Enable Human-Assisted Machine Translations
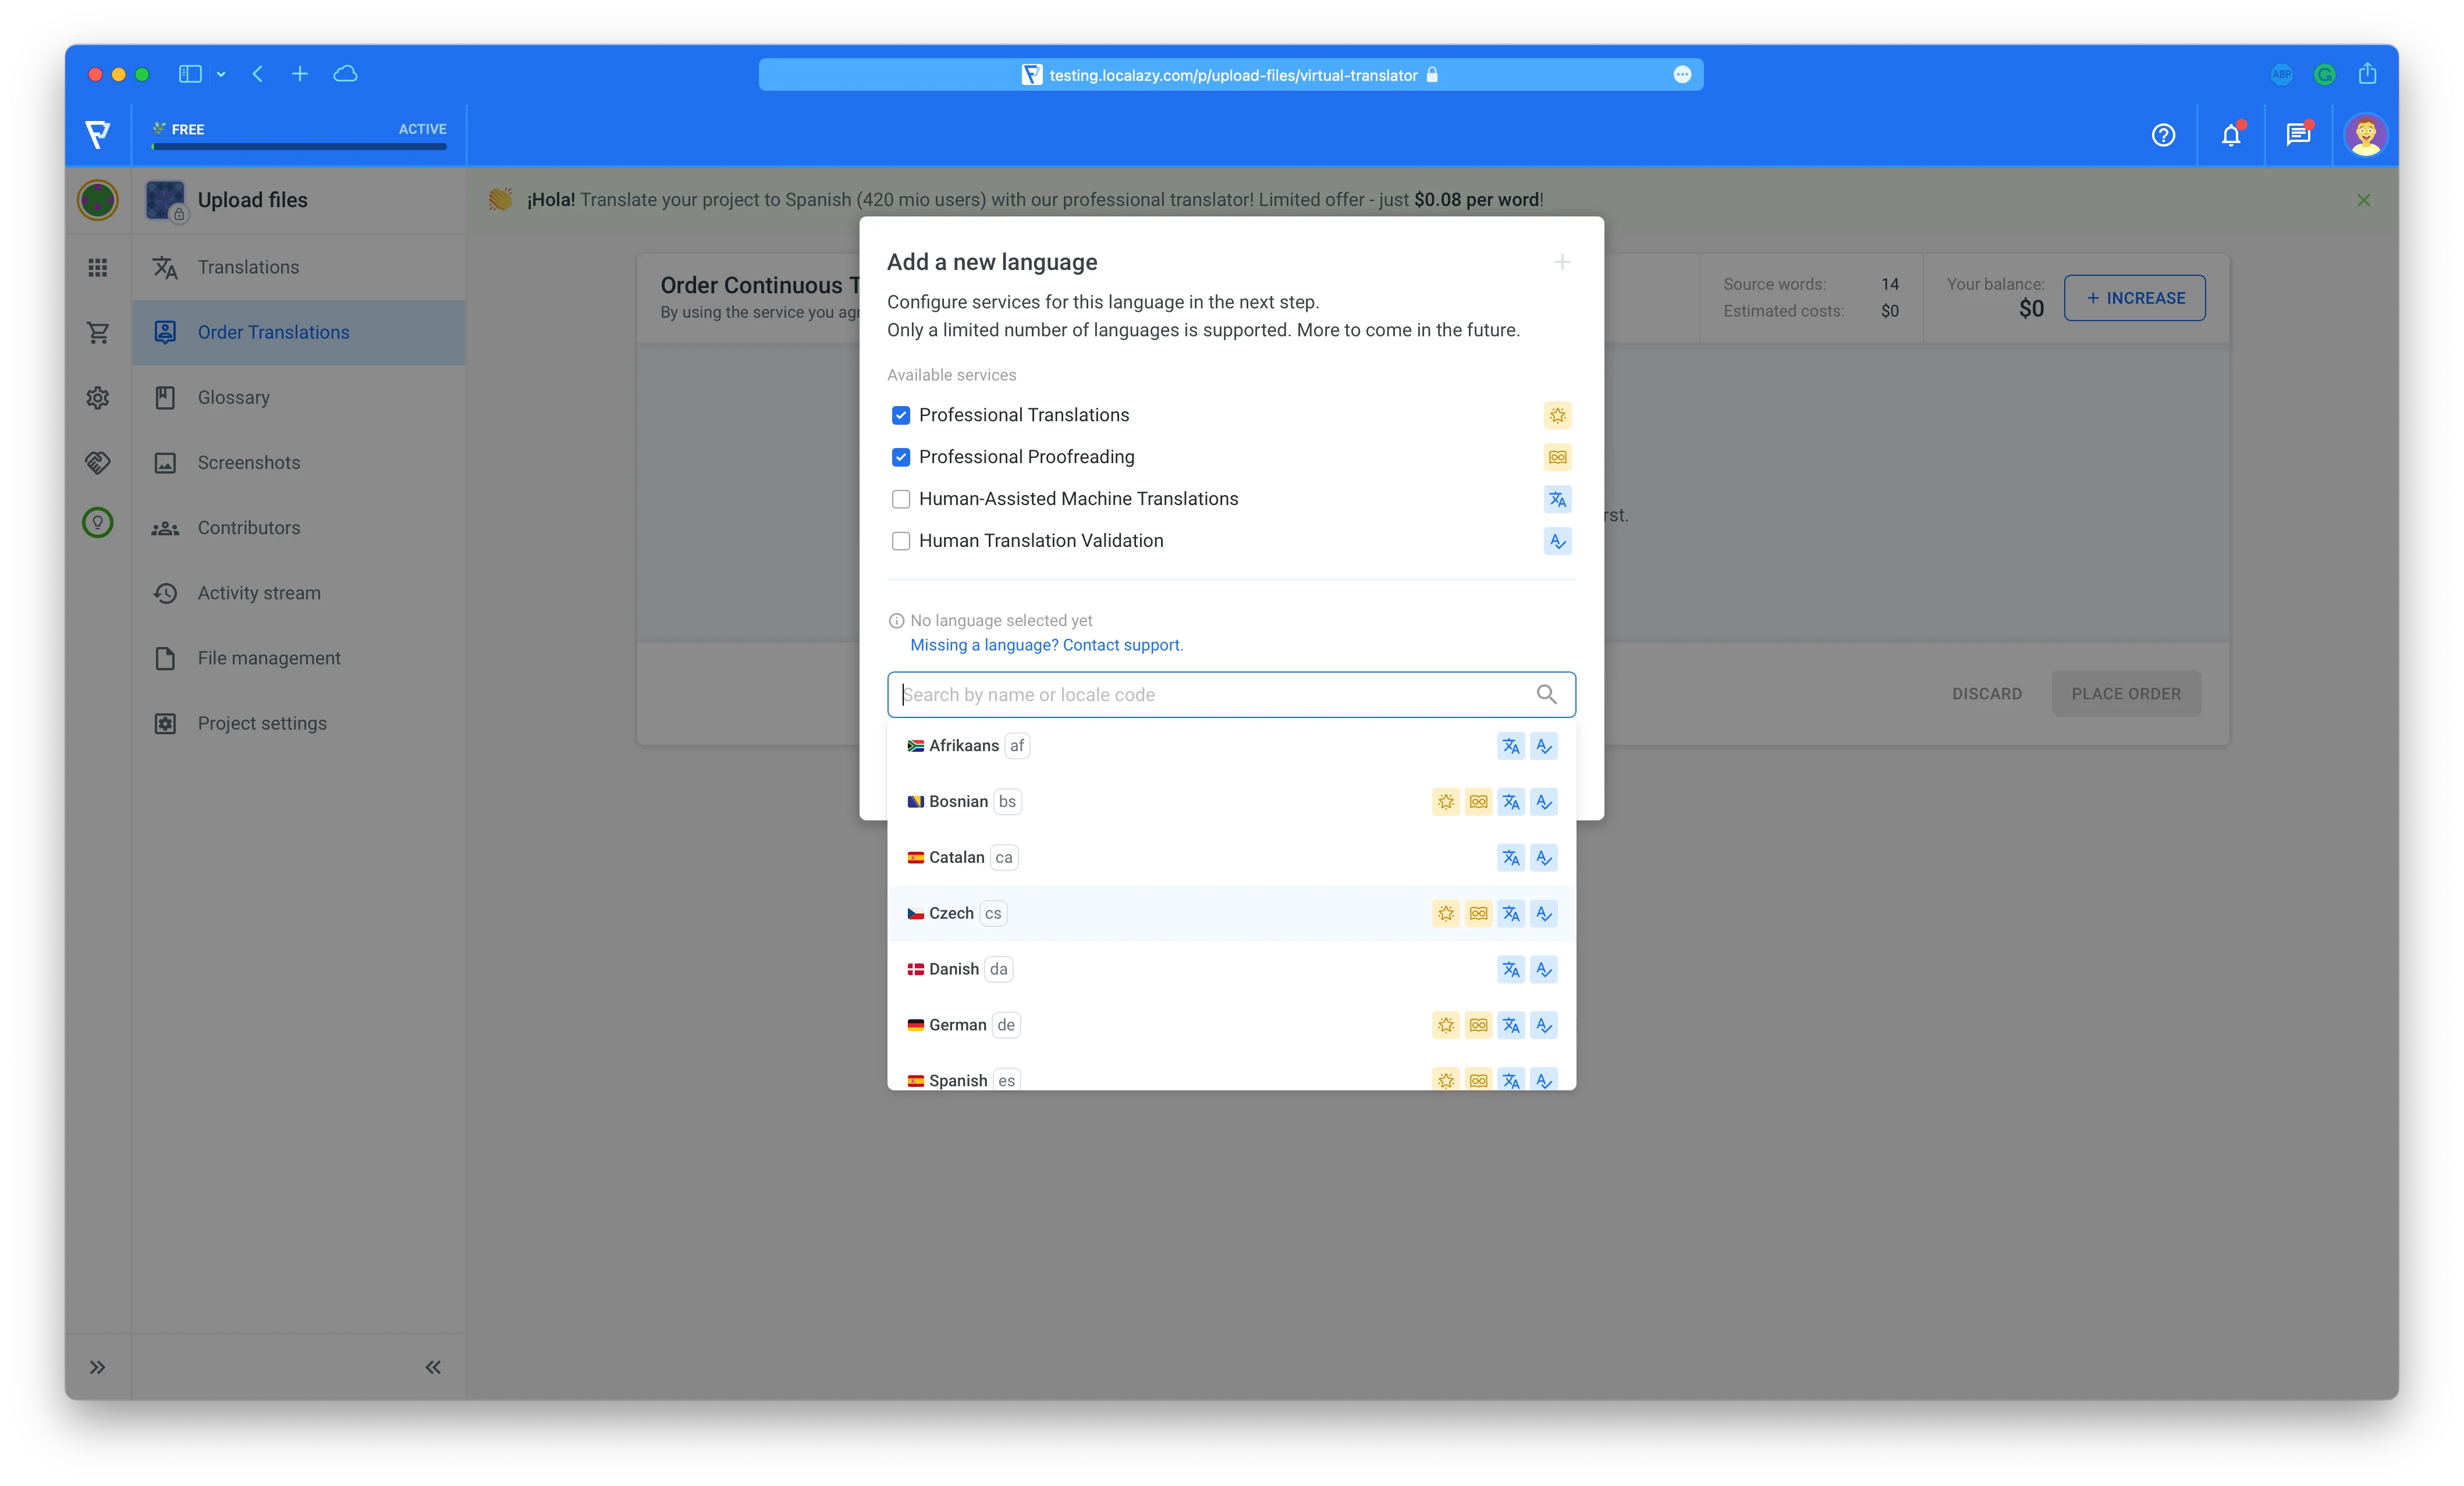This screenshot has height=1486, width=2464. click(900, 499)
